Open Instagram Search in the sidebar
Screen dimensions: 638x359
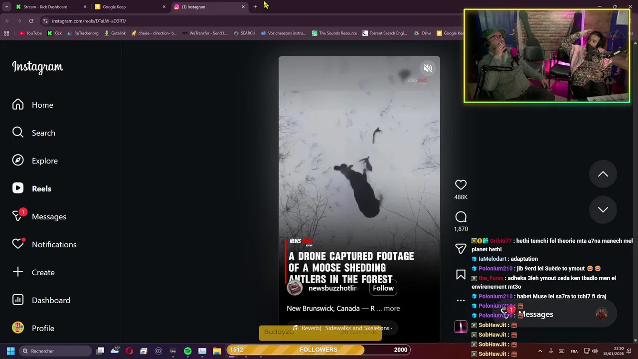point(34,133)
